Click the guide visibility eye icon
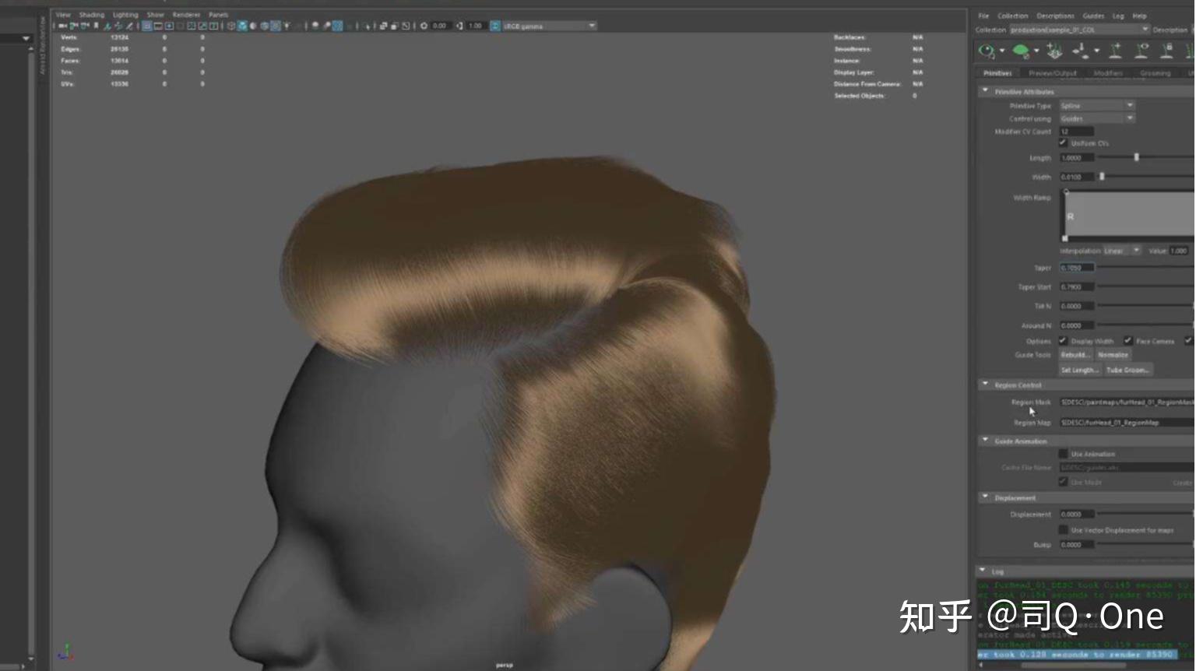 (1141, 51)
